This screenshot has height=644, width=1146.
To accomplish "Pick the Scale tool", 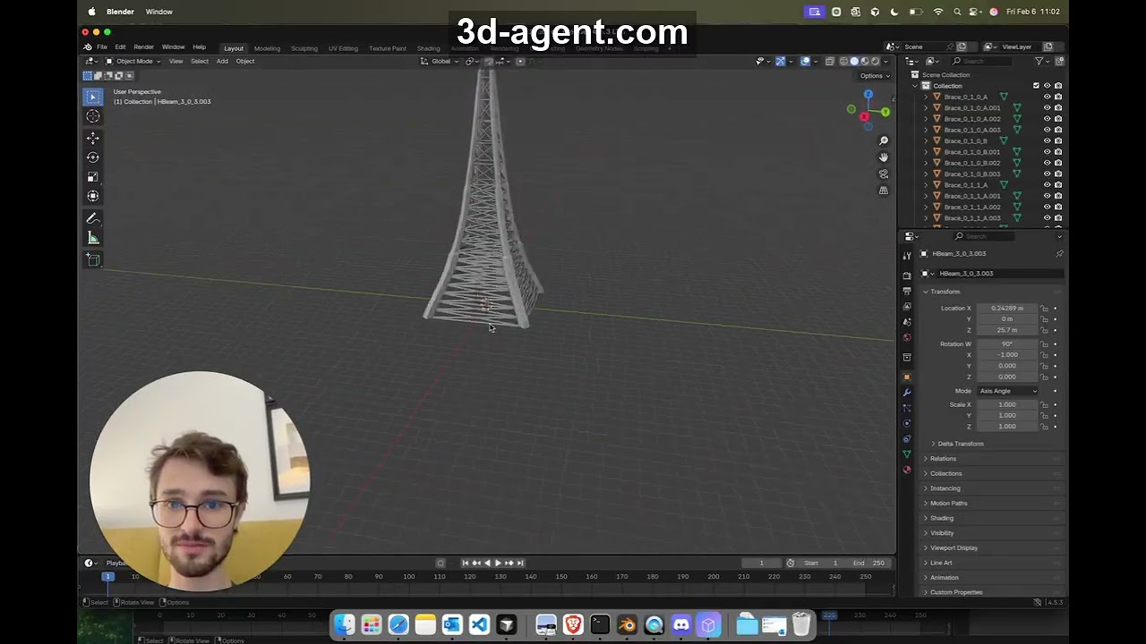I will point(93,177).
